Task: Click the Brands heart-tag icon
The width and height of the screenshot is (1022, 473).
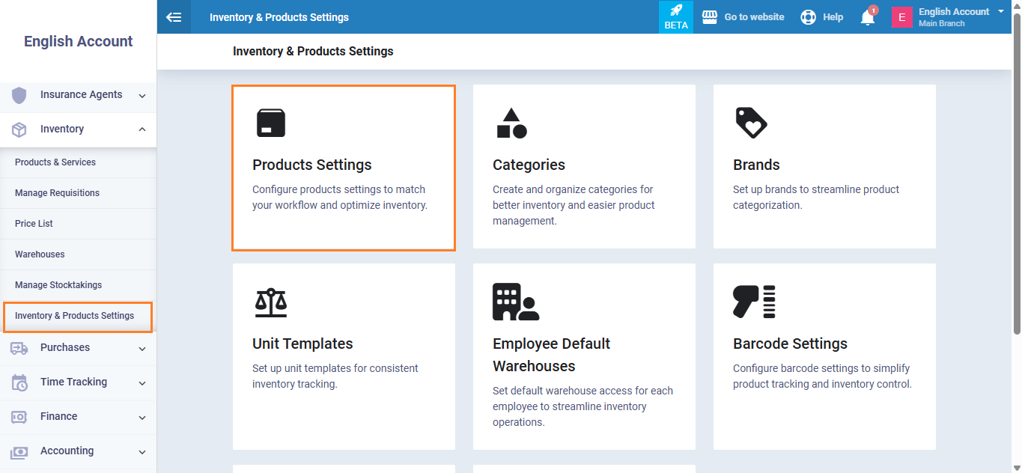Action: point(751,123)
